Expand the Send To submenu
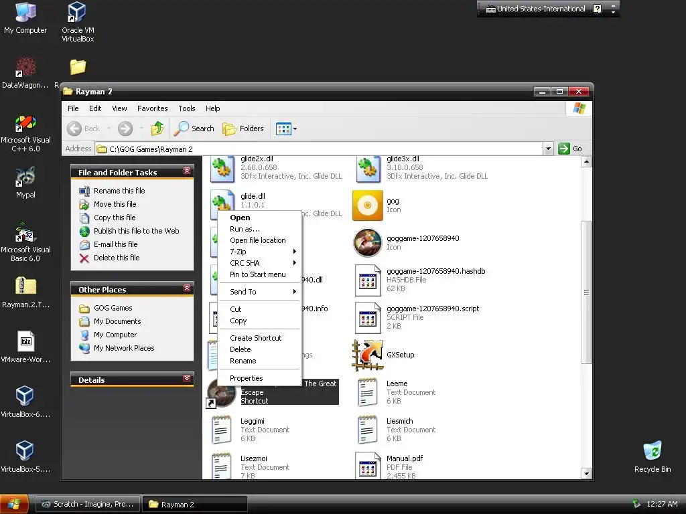This screenshot has width=686, height=514. (259, 292)
